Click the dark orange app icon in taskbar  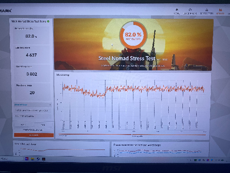pyautogui.click(x=44, y=159)
